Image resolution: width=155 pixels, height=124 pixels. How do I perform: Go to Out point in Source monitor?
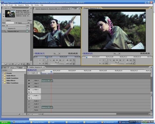point(43,63)
